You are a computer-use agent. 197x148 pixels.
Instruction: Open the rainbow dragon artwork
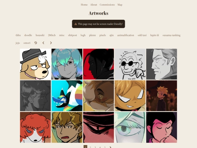(67, 96)
